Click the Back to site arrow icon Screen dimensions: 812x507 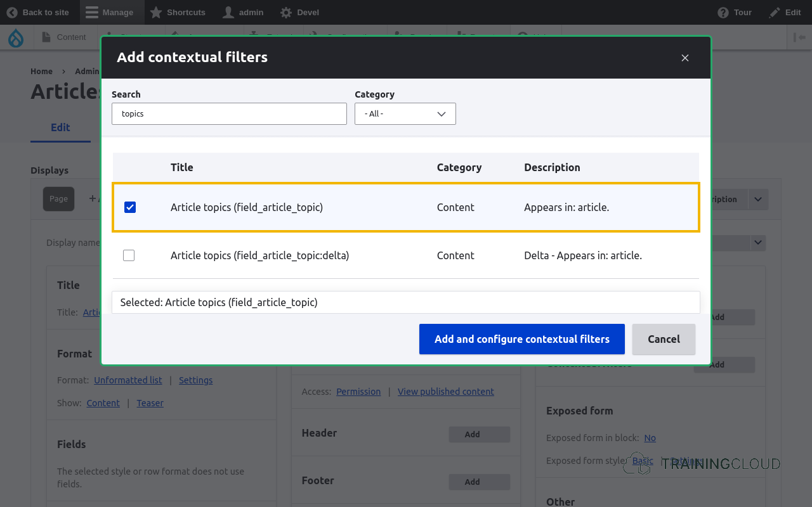[12, 12]
